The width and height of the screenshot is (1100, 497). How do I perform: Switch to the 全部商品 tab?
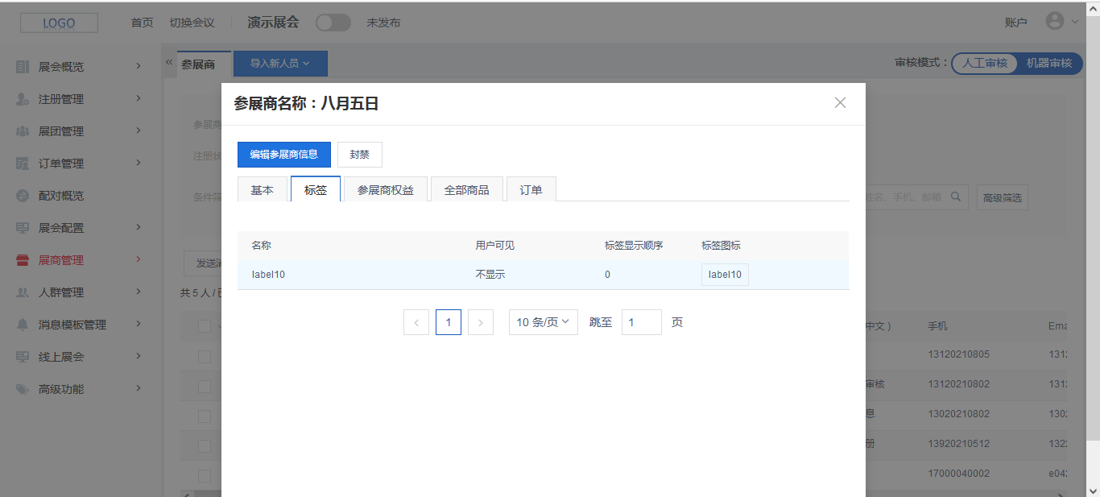point(467,189)
